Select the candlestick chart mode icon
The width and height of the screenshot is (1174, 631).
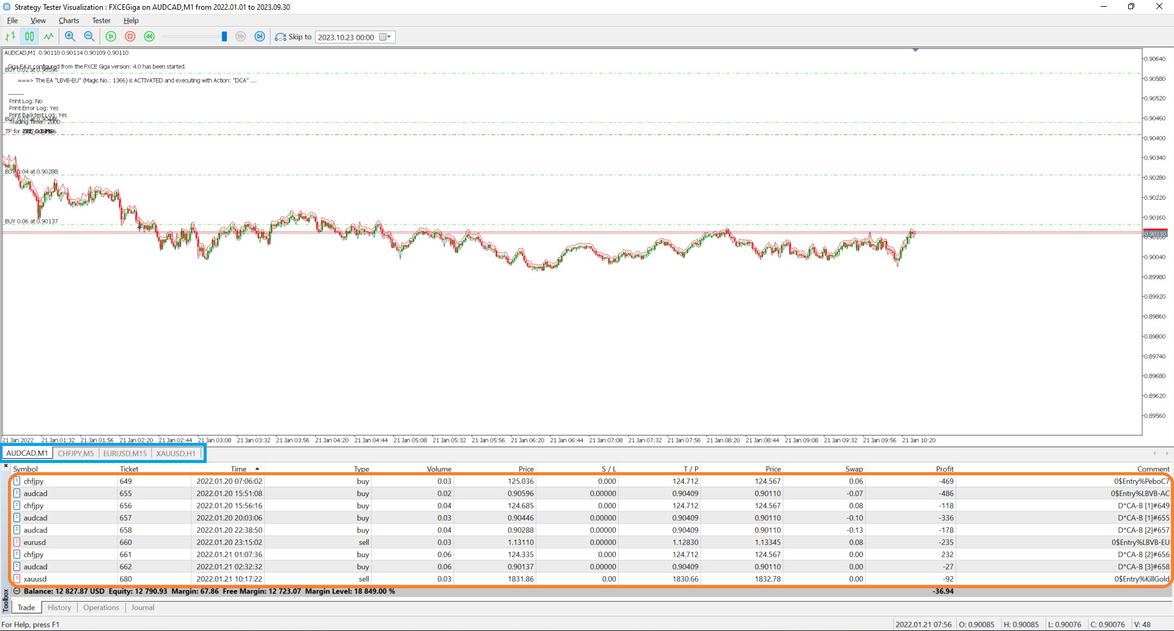click(x=29, y=37)
